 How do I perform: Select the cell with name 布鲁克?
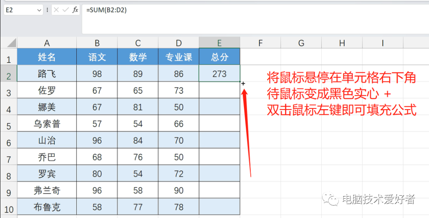tap(47, 207)
